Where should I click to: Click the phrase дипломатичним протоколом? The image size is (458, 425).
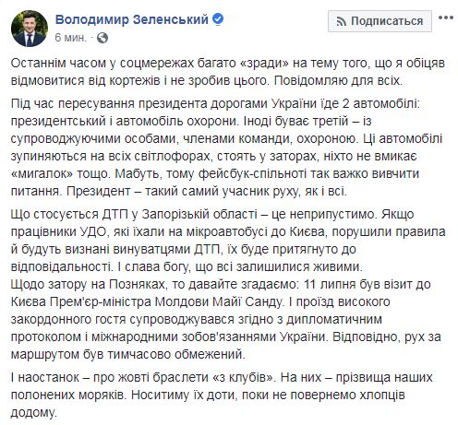coord(197,328)
